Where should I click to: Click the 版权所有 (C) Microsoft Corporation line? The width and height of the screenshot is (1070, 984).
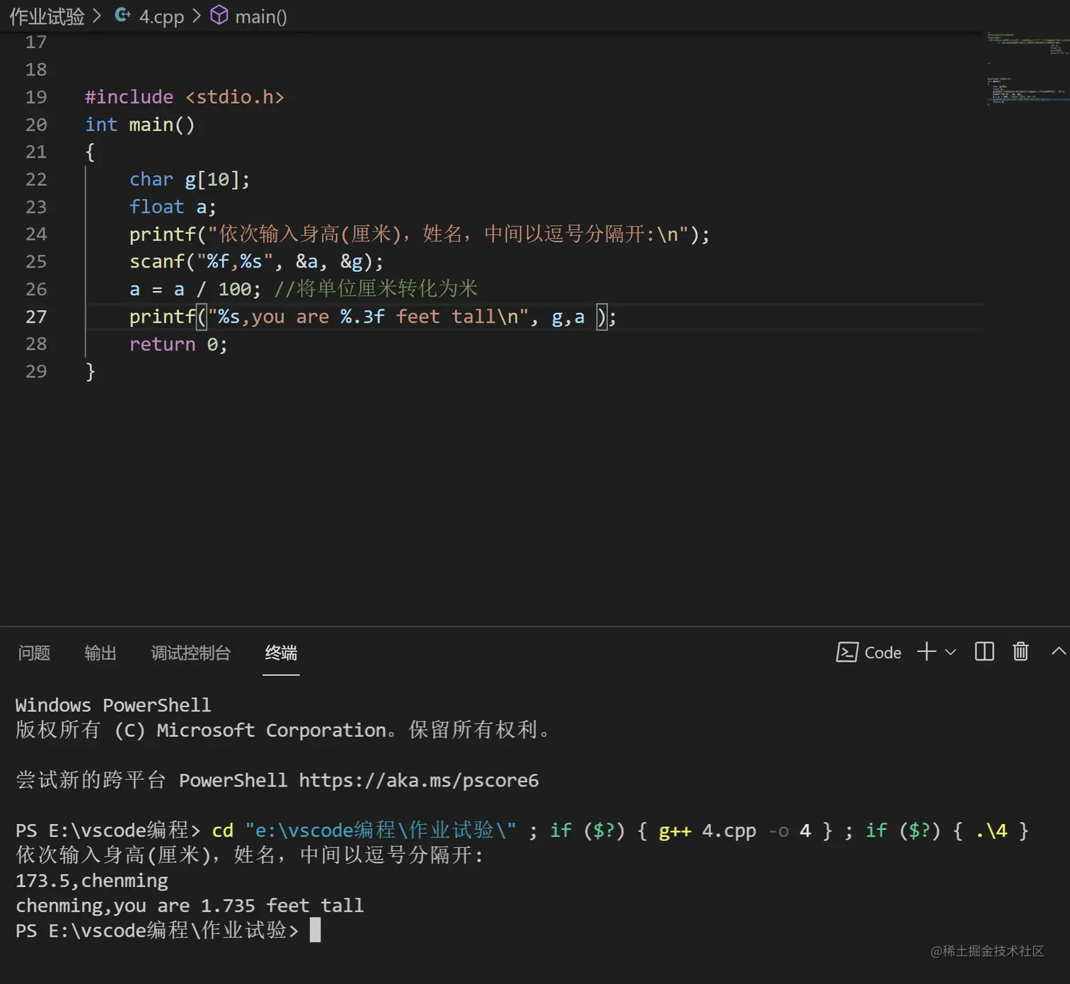(283, 730)
